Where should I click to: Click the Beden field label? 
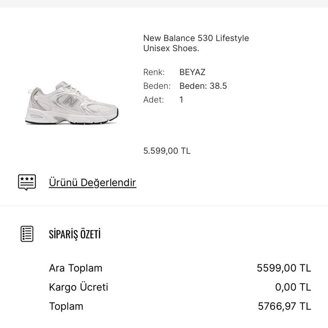pyautogui.click(x=157, y=86)
